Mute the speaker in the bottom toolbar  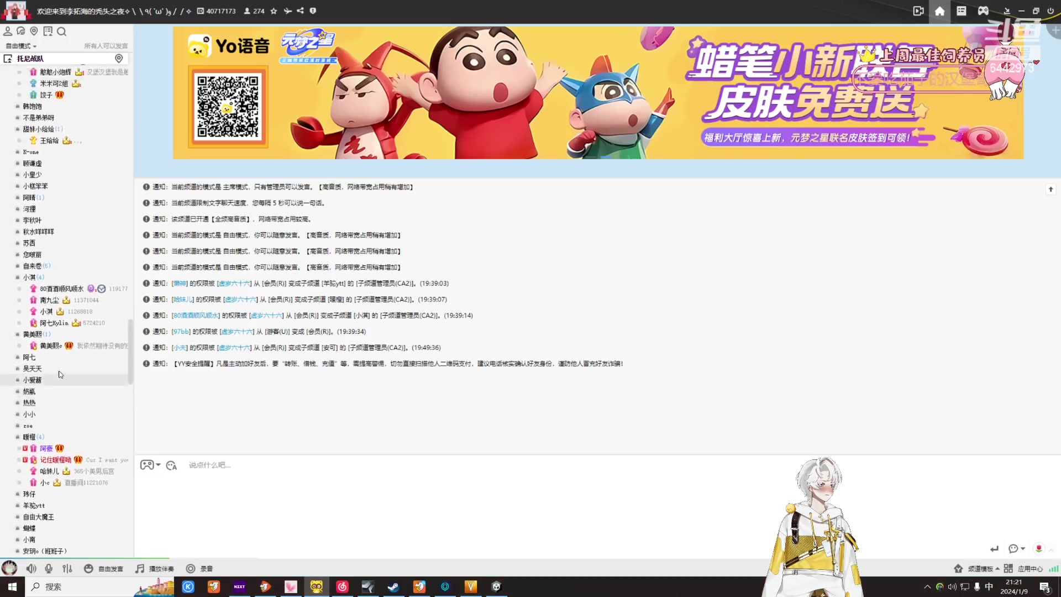31,569
